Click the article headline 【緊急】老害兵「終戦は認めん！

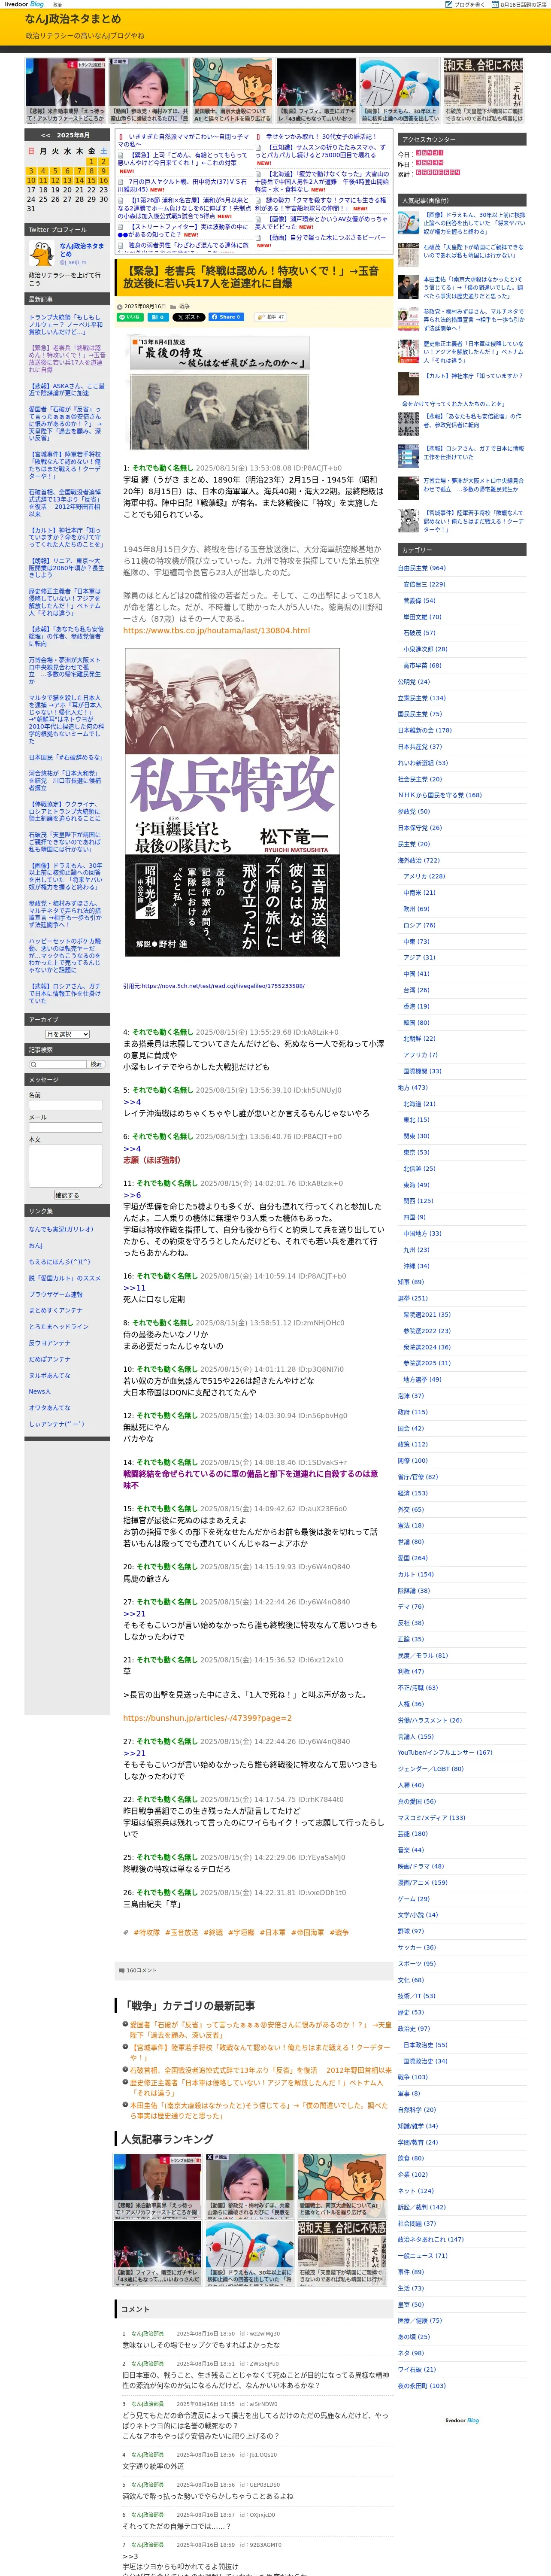[251, 277]
